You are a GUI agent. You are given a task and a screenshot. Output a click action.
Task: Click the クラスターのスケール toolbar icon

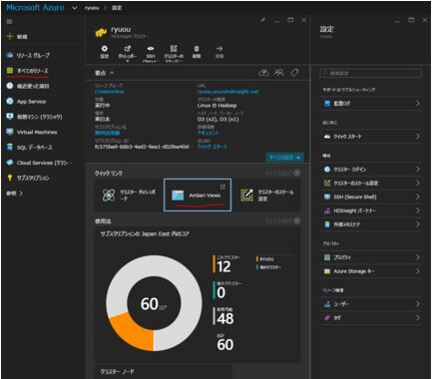[x=174, y=49]
